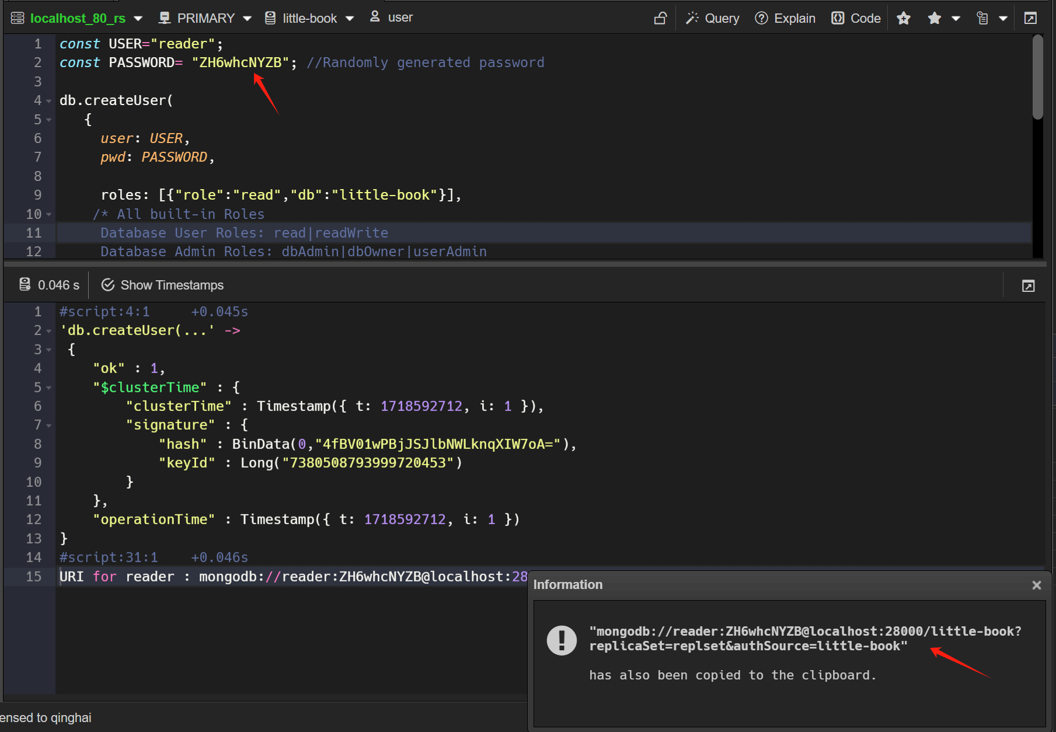Viewport: 1056px width, 732px height.
Task: Click the "//Randomly generated password" comment
Action: click(x=426, y=62)
